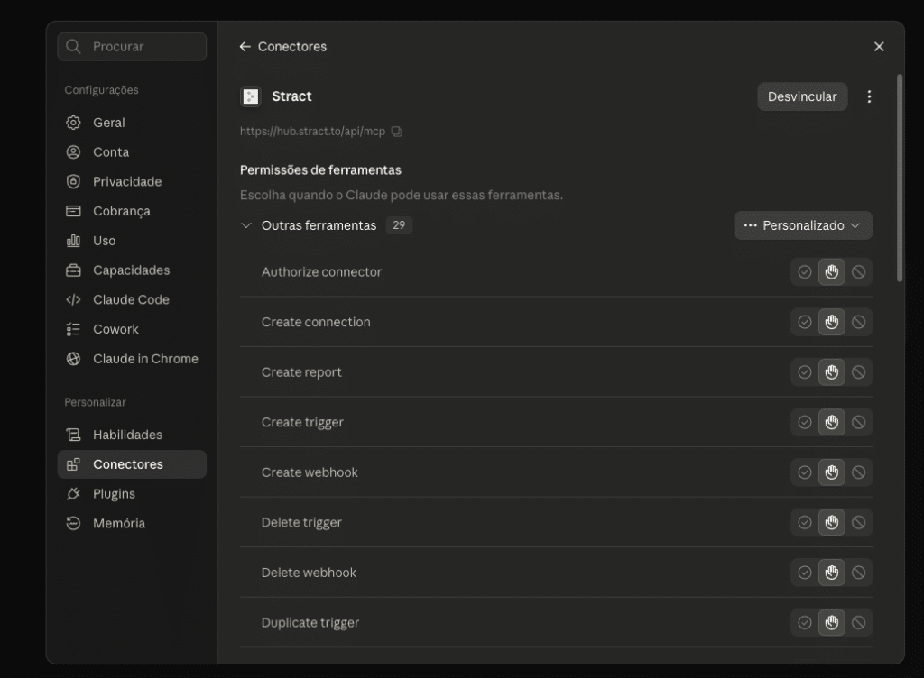The image size is (924, 678).
Task: Always allow Create trigger tool
Action: click(804, 422)
